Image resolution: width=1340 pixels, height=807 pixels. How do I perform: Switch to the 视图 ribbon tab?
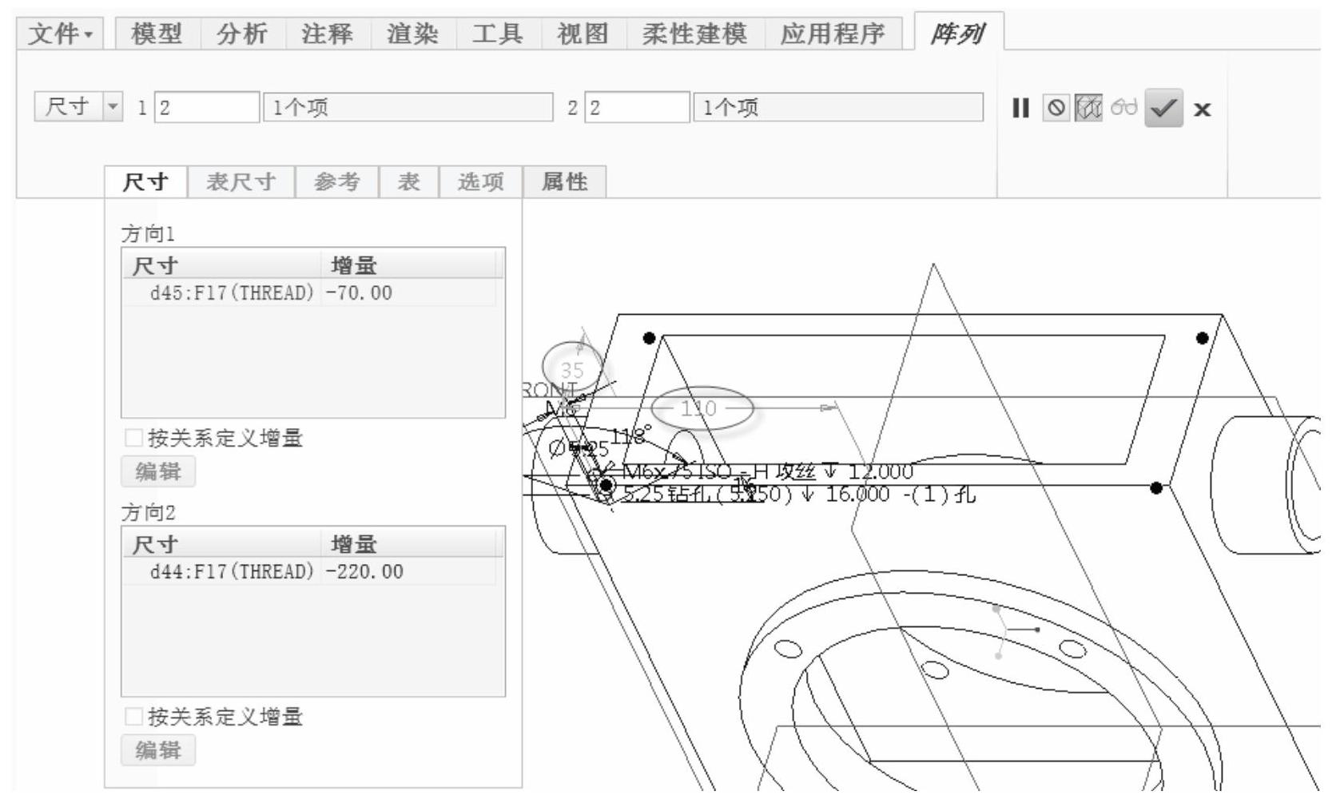583,34
